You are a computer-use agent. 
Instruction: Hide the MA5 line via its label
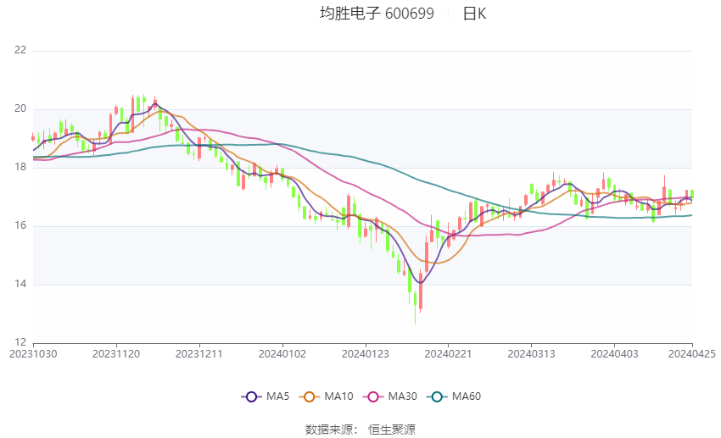click(277, 396)
